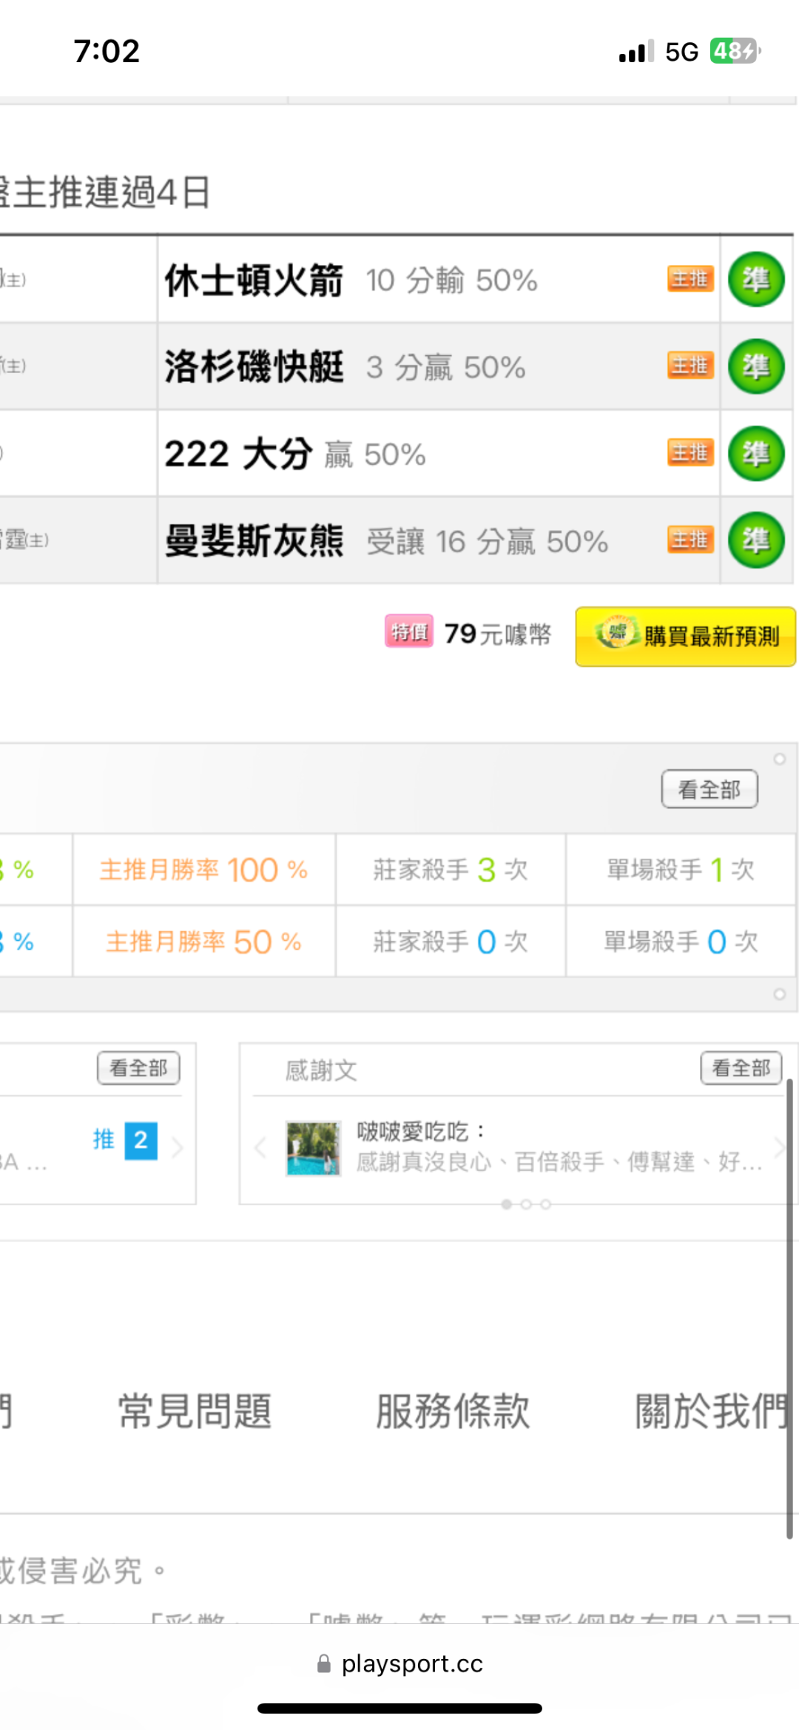799x1730 pixels.
Task: Open 看全部 for the 感謝文 section
Action: point(741,1068)
